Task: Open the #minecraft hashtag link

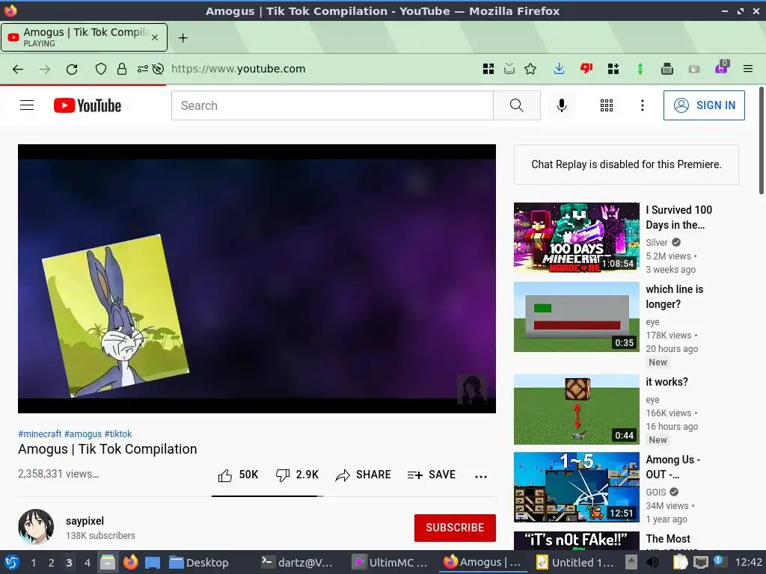Action: click(x=40, y=434)
